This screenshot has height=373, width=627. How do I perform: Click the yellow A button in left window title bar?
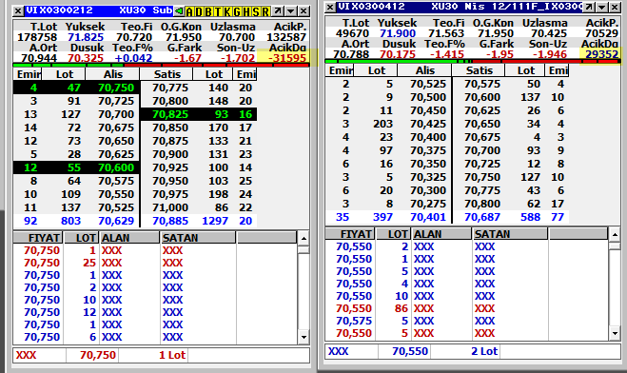pos(189,11)
